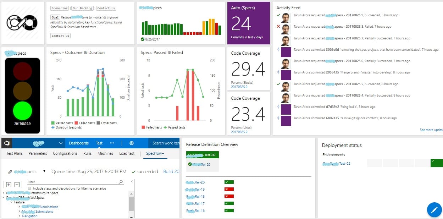443x219 pixels.
Task: Click the red failed badge for Rel-19
Action: coord(229,189)
